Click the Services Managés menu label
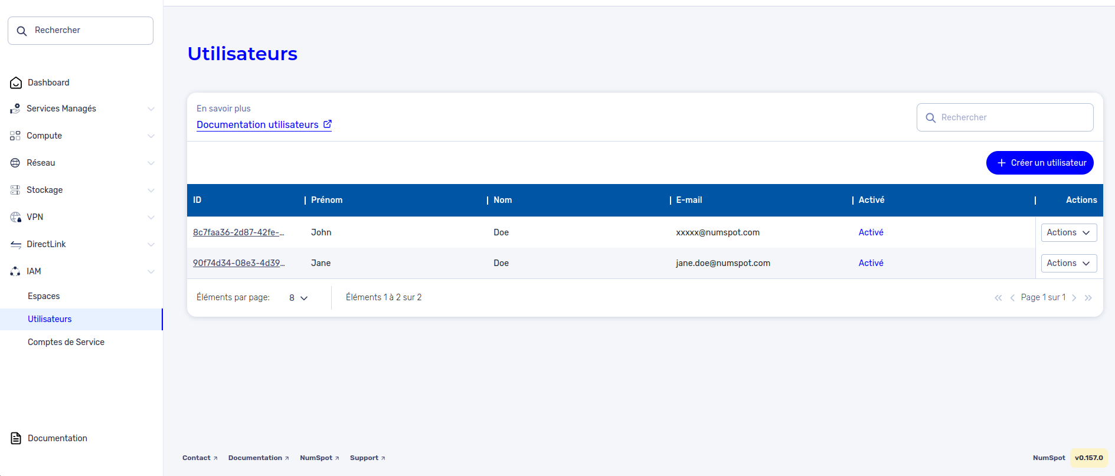 coord(61,109)
